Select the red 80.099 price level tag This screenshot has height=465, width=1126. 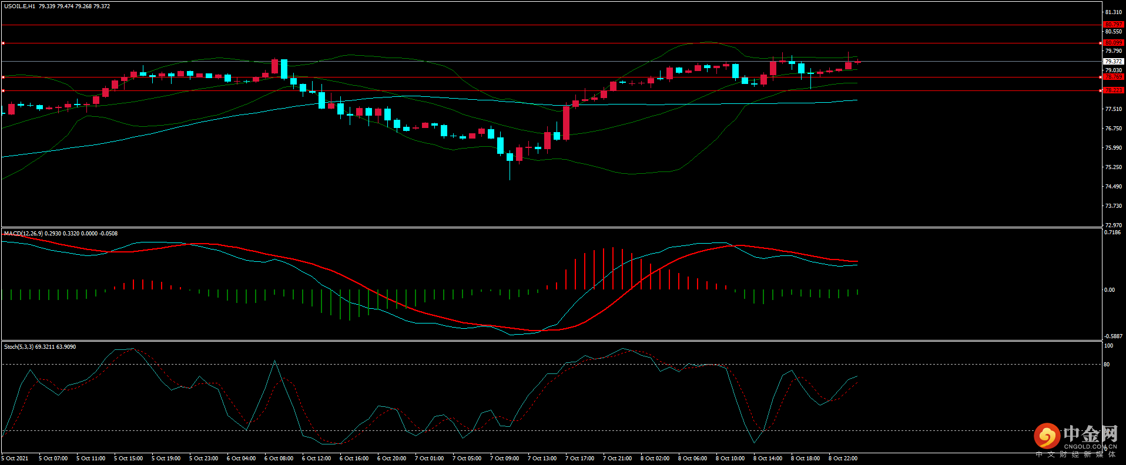(1113, 43)
